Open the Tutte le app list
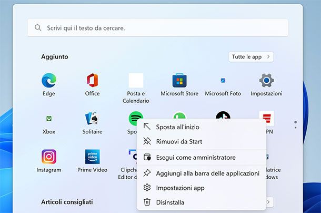This screenshot has height=213, width=321. [x=251, y=56]
